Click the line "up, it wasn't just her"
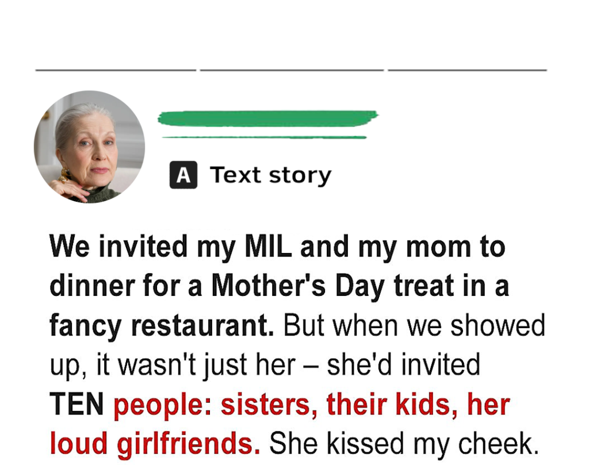This screenshot has height=465, width=589. (x=173, y=365)
